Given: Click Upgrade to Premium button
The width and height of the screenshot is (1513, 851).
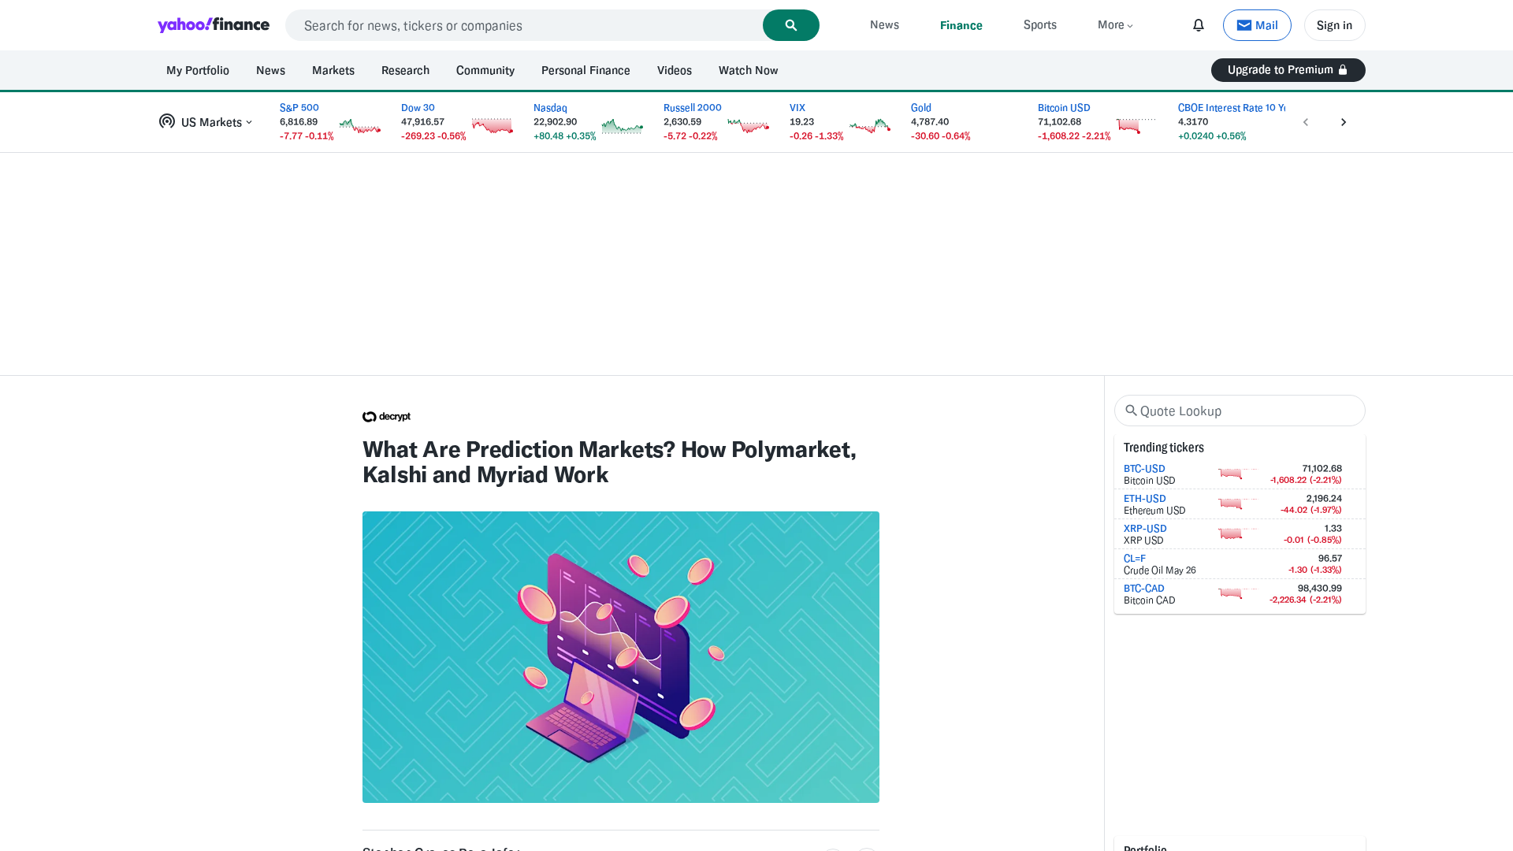Looking at the screenshot, I should 1288,70.
